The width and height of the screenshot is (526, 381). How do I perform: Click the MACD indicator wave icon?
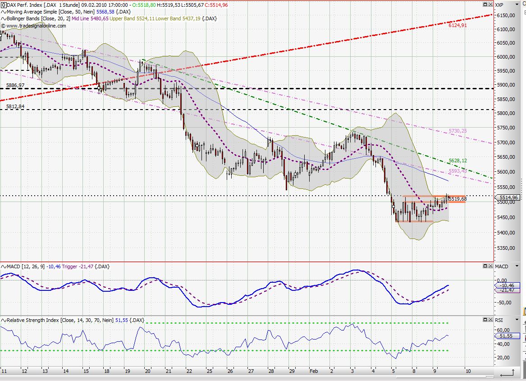tap(3, 266)
